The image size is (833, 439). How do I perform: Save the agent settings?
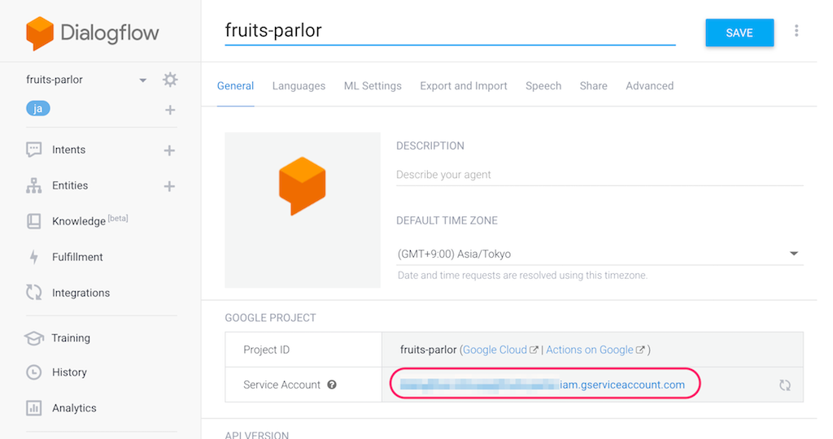point(739,33)
